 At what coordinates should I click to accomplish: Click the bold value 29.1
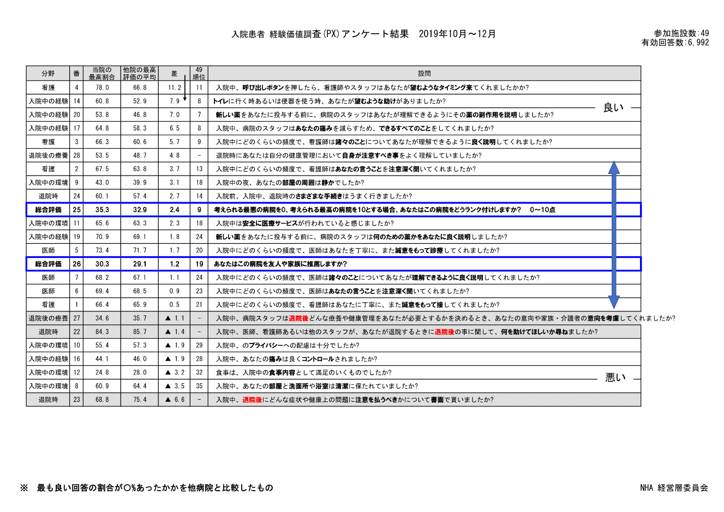click(140, 264)
